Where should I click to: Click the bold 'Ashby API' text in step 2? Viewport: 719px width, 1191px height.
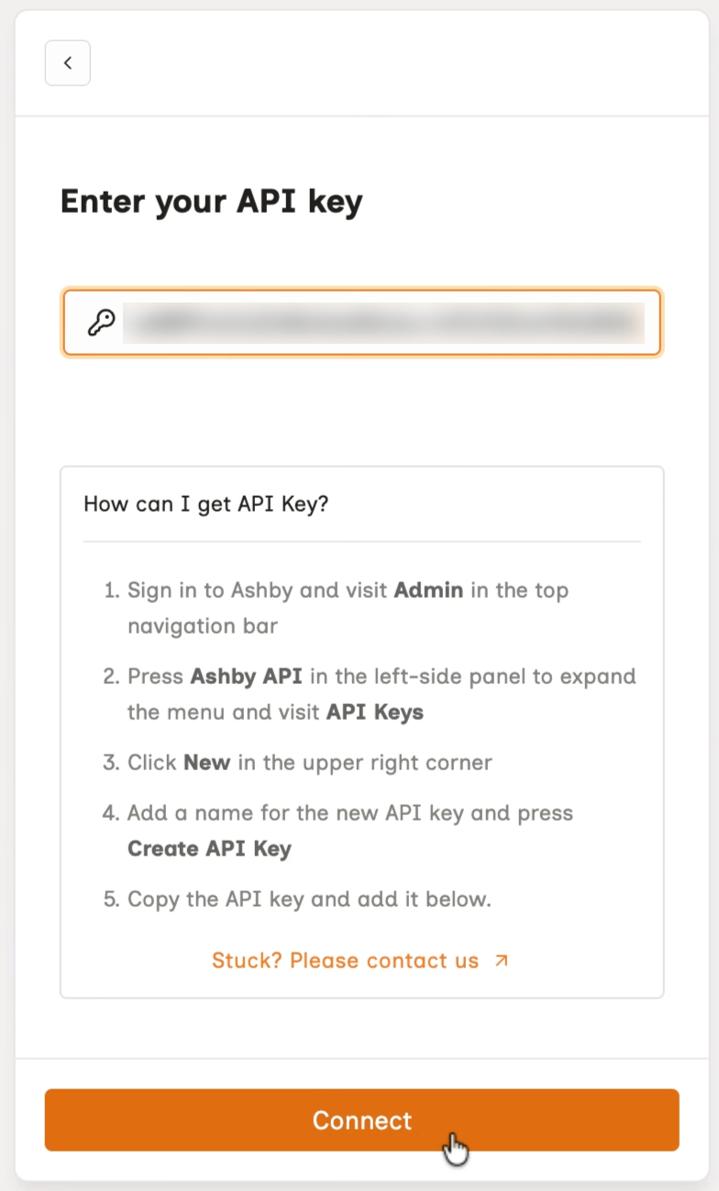(x=247, y=677)
